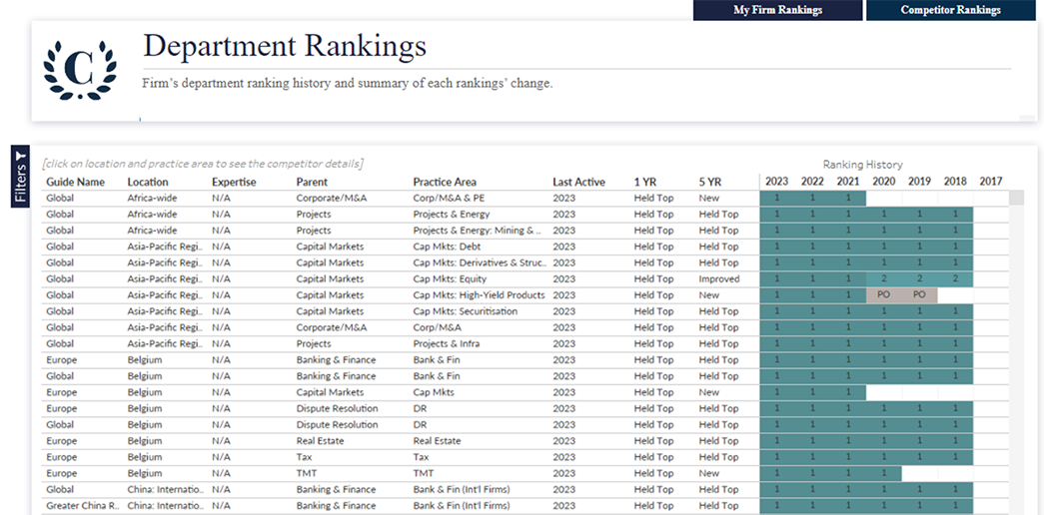
Task: Expand the Filters side panel
Action: (x=20, y=176)
